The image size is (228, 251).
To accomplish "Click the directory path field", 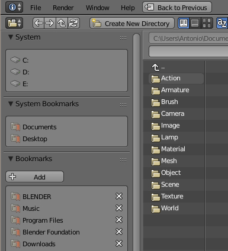I will point(188,38).
